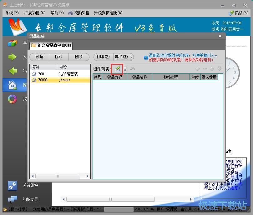Click the BOM list scrollbar right arrow
This screenshot has height=215, width=253.
(87, 176)
